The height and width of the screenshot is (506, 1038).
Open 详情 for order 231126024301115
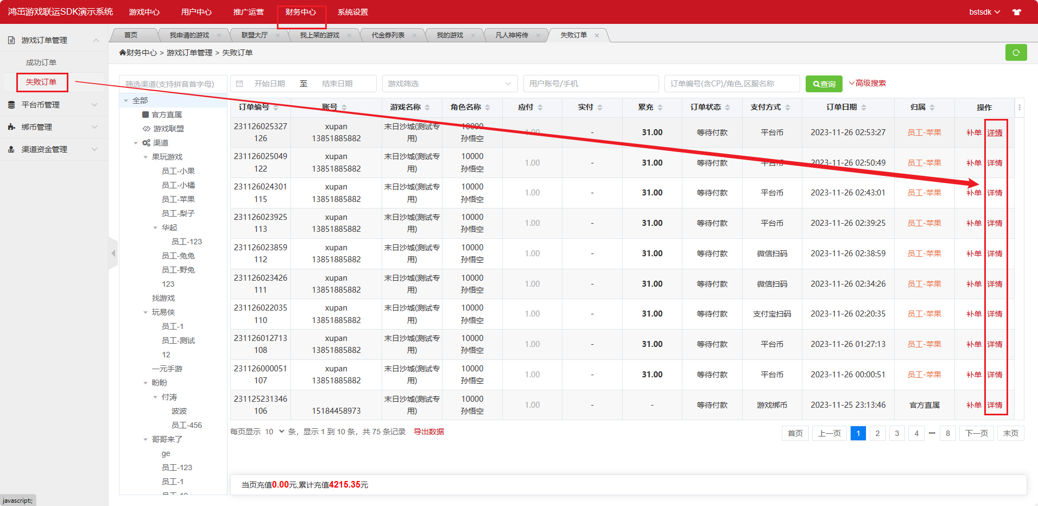(x=995, y=193)
